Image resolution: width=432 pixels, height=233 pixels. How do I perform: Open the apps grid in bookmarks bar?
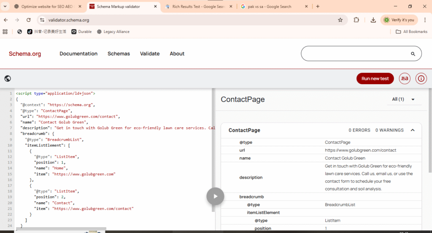point(5,32)
